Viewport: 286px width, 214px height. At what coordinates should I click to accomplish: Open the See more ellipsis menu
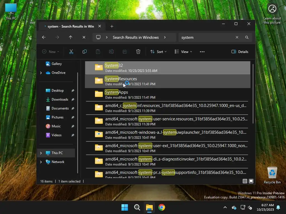pyautogui.click(x=202, y=52)
